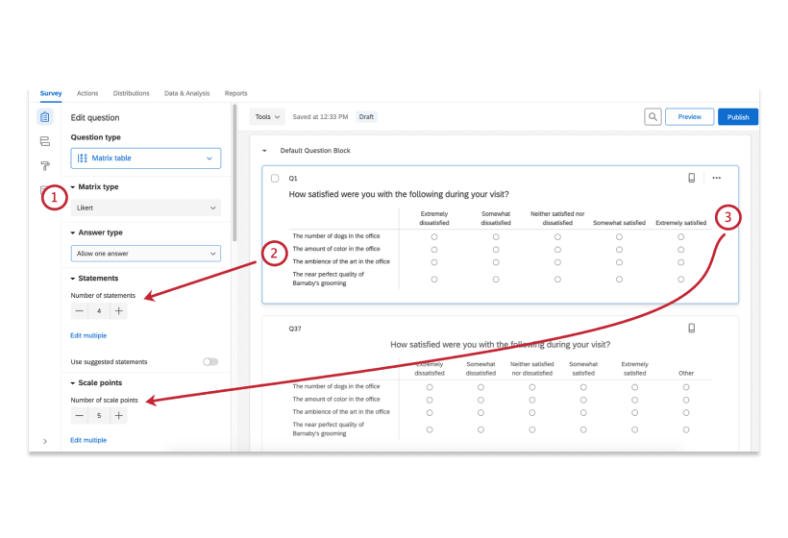Click the Preview button
Viewport: 788px width, 538px height.
click(689, 116)
